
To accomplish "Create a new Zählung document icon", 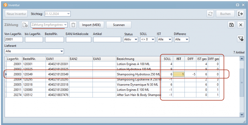I will [x=25, y=25].
